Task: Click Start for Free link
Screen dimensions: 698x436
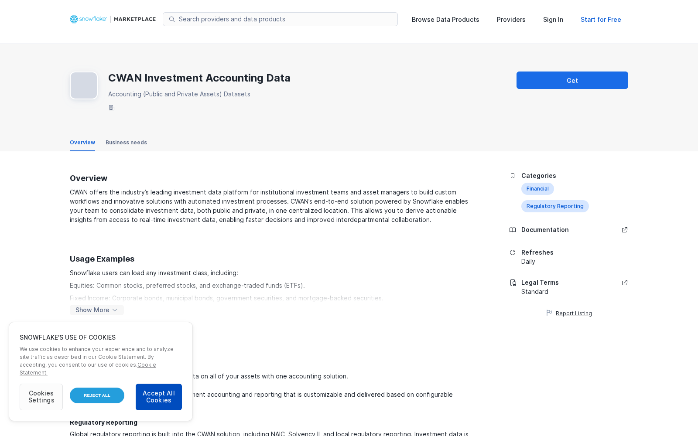Action: pyautogui.click(x=601, y=20)
